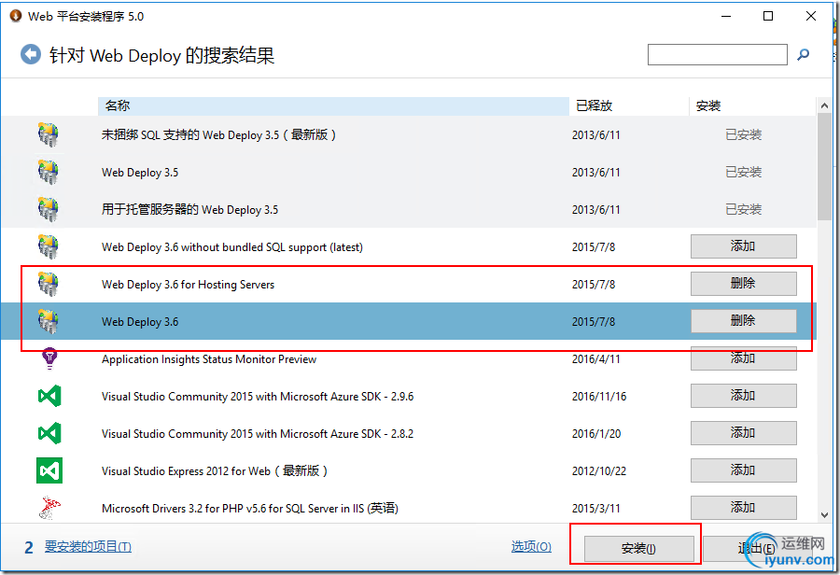The width and height of the screenshot is (840, 575).
Task: Click date 2012/10/22 cell
Action: pyautogui.click(x=599, y=471)
